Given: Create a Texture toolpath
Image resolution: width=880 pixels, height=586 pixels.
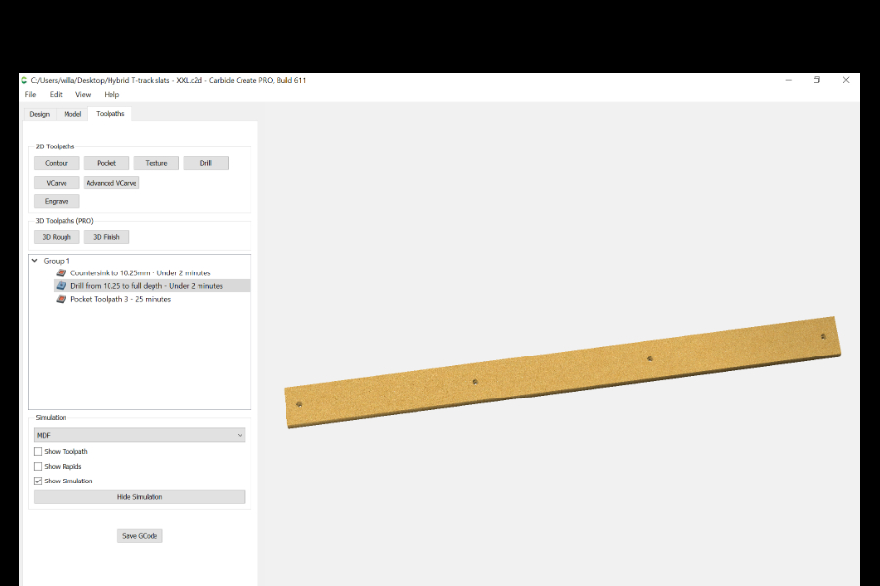Looking at the screenshot, I should [x=156, y=163].
